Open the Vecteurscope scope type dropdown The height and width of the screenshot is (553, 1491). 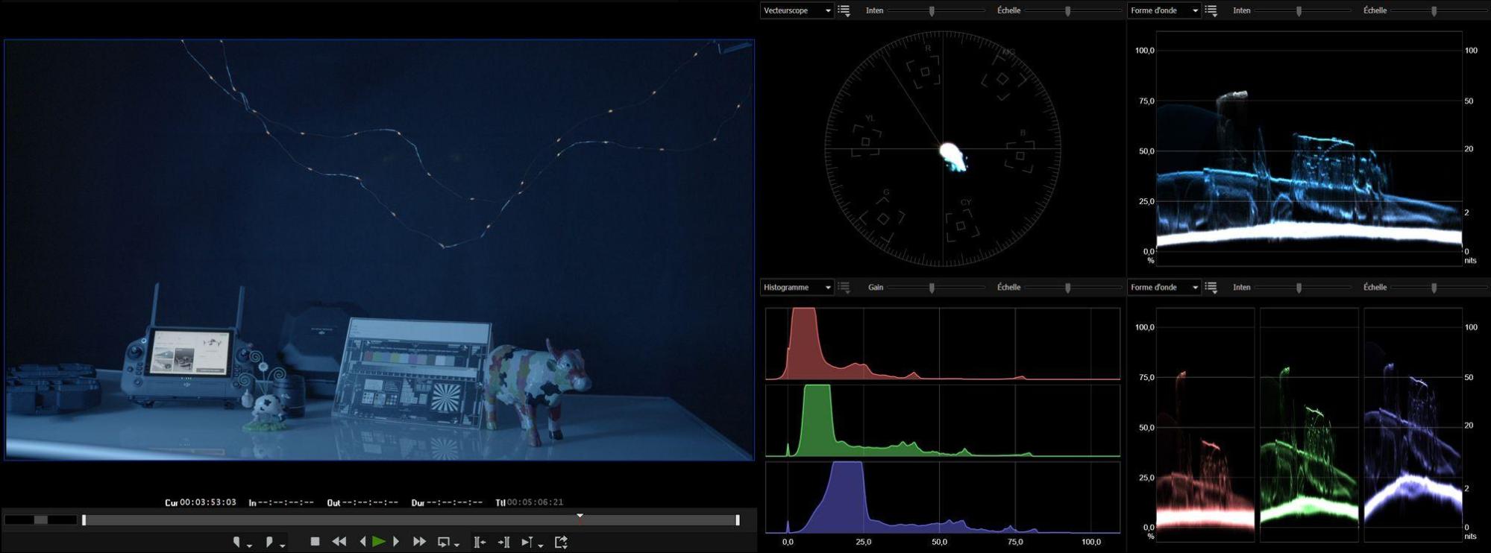797,10
